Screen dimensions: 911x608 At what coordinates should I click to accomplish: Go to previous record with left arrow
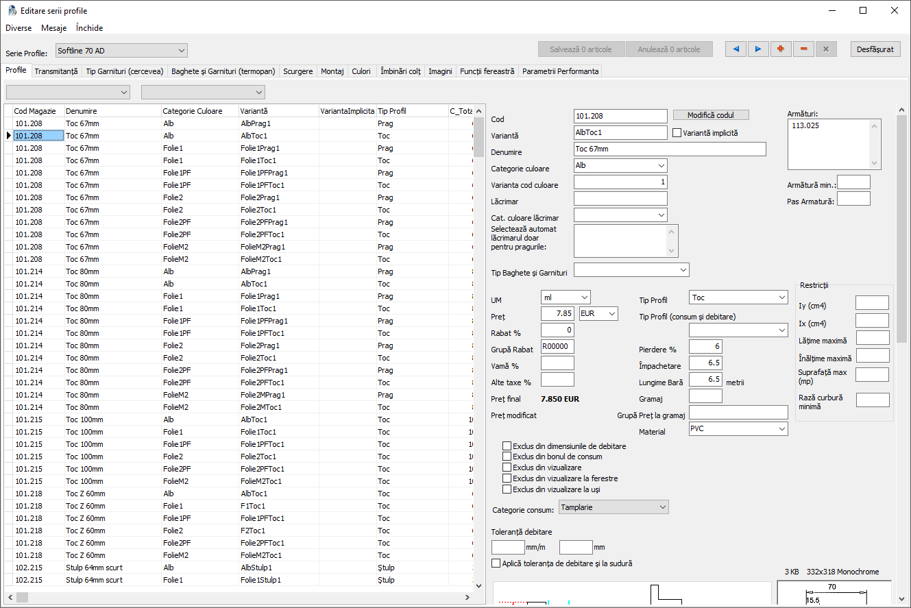pyautogui.click(x=736, y=49)
